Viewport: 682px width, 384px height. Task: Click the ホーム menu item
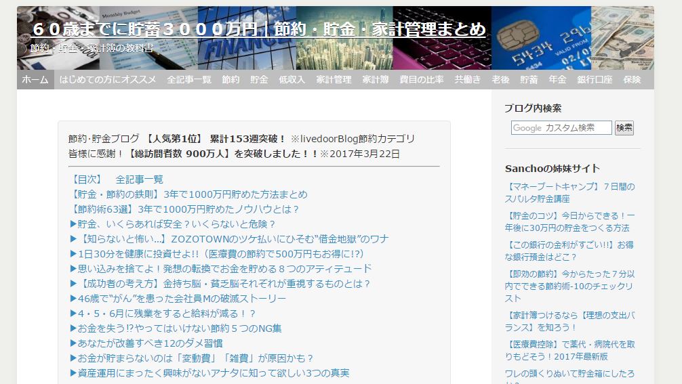[35, 80]
